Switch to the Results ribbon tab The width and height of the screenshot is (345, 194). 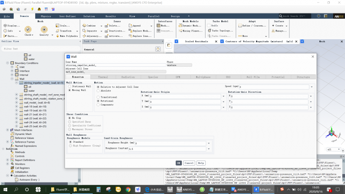pyautogui.click(x=110, y=16)
